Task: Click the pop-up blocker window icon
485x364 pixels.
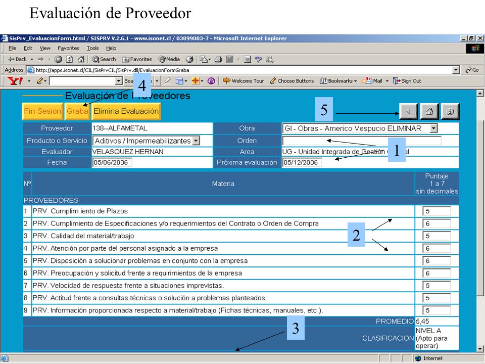Action: (179, 81)
